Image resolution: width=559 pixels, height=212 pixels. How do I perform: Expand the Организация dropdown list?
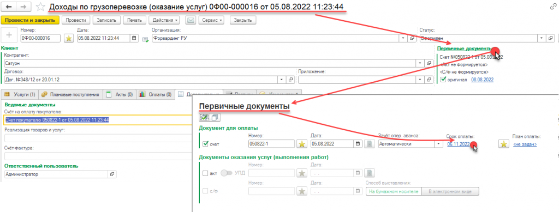[403, 38]
